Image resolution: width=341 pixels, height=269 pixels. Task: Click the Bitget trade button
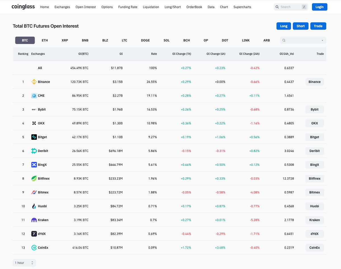click(x=315, y=137)
